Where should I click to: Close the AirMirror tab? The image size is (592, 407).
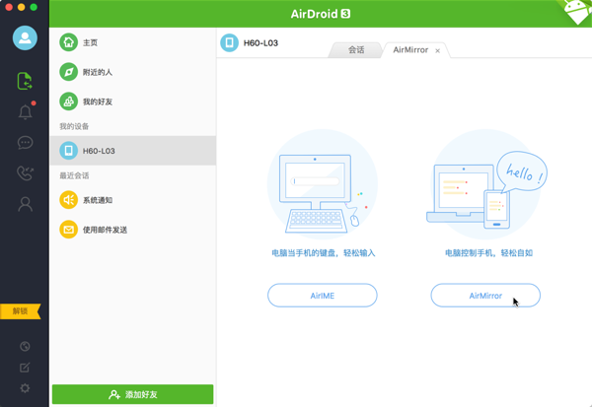click(437, 50)
